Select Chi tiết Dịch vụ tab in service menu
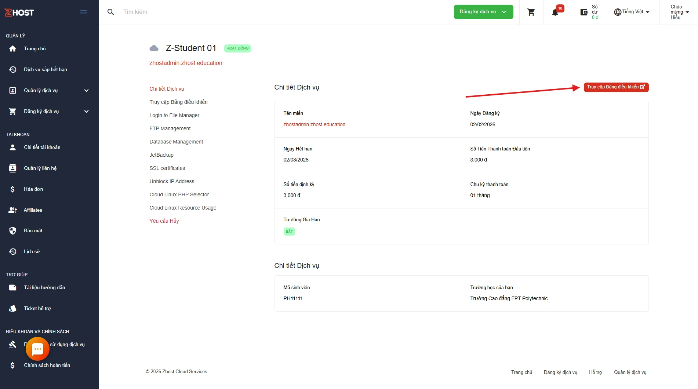The width and height of the screenshot is (698, 389). coord(167,89)
